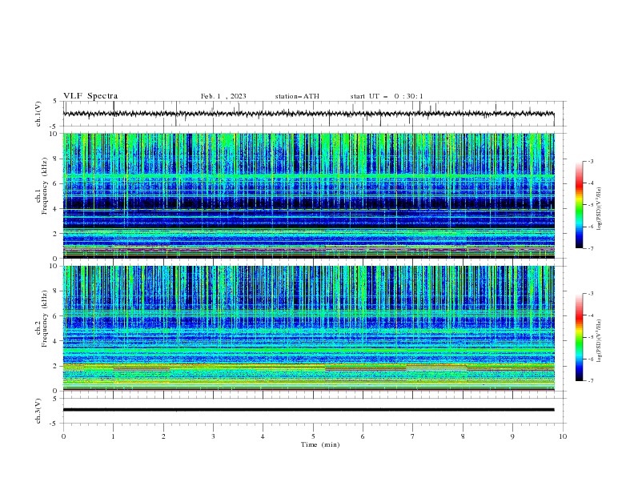Screen dimensions: 634x490
Task: Click the "-7" tick on ch.2 colorbar
Action: (590, 381)
